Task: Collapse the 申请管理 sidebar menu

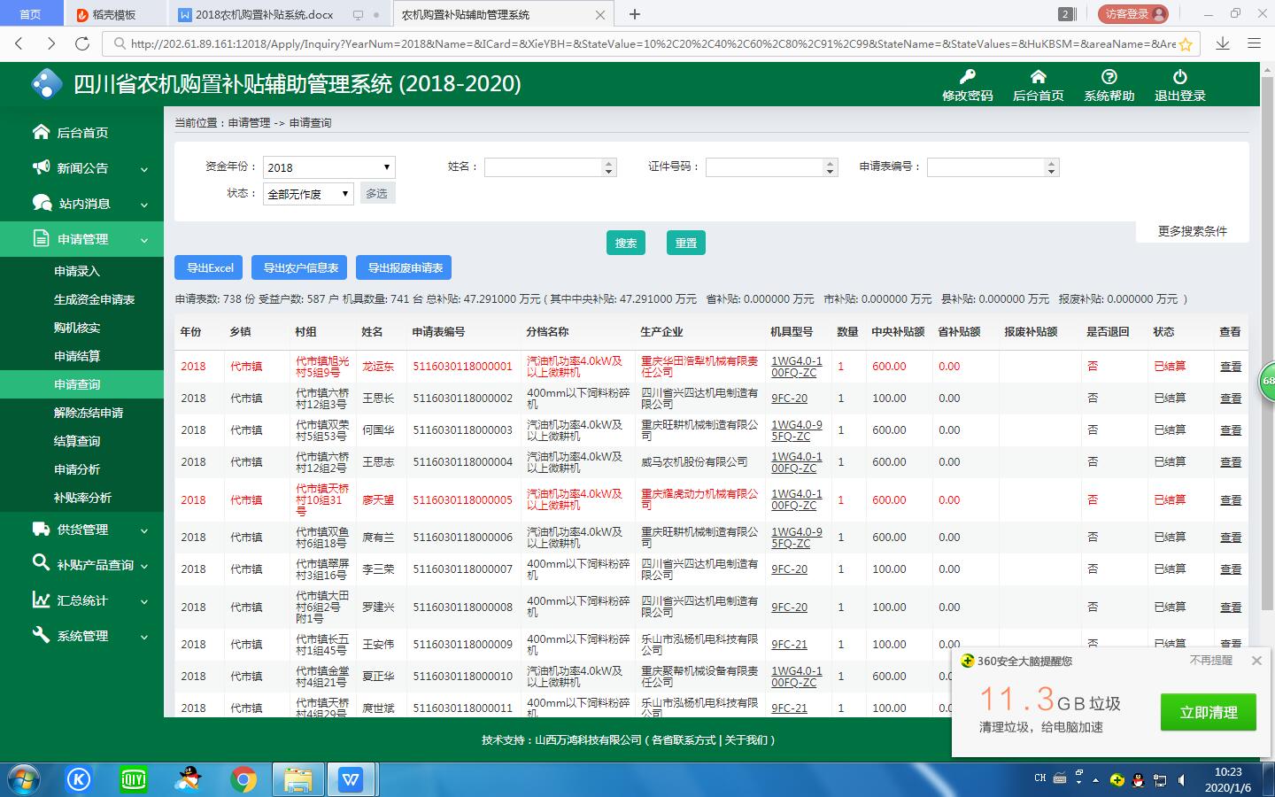Action: click(x=144, y=240)
